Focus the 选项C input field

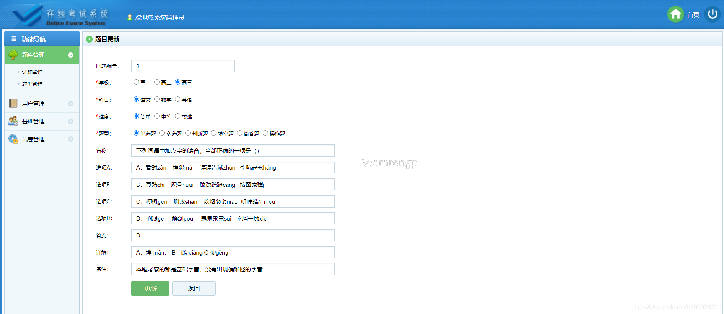(233, 201)
